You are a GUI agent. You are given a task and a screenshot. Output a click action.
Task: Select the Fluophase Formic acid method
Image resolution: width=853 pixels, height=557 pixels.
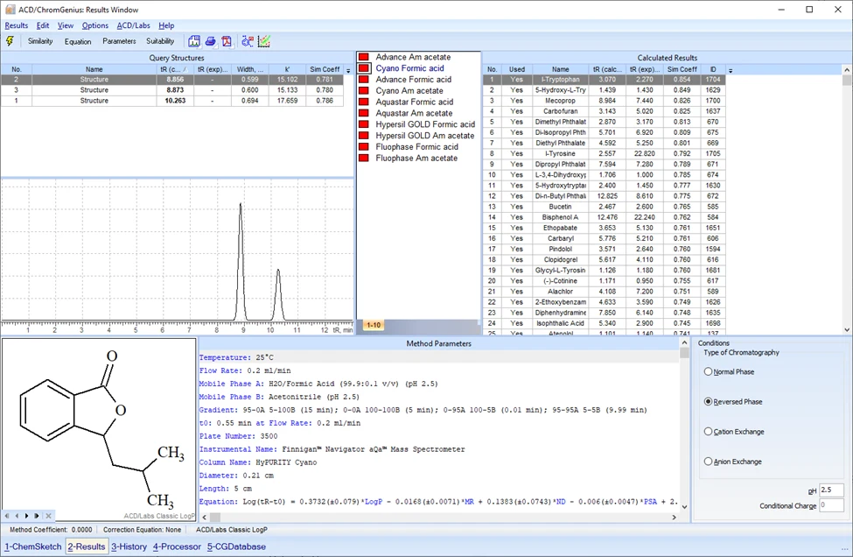pyautogui.click(x=416, y=147)
